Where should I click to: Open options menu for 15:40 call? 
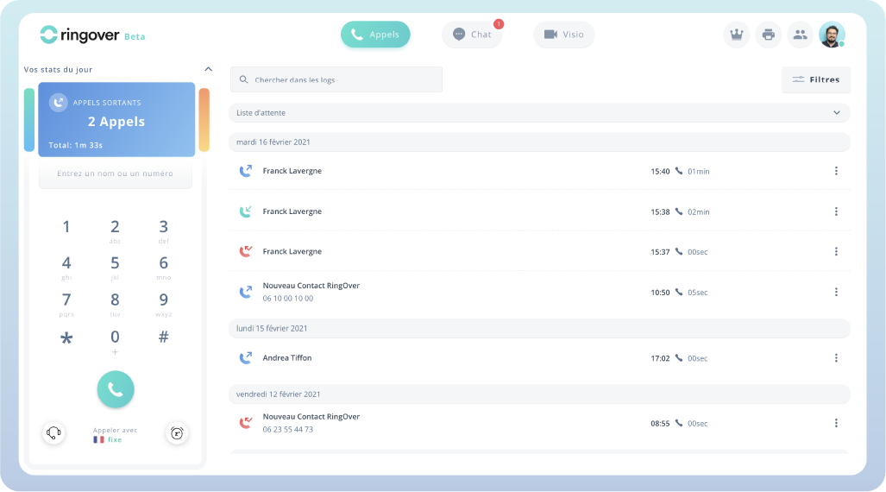[836, 171]
